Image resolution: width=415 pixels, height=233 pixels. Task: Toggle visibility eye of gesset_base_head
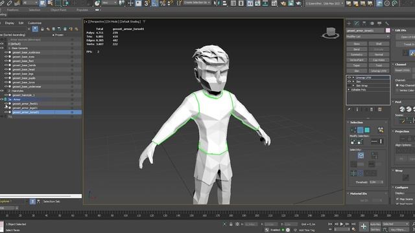click(x=6, y=69)
